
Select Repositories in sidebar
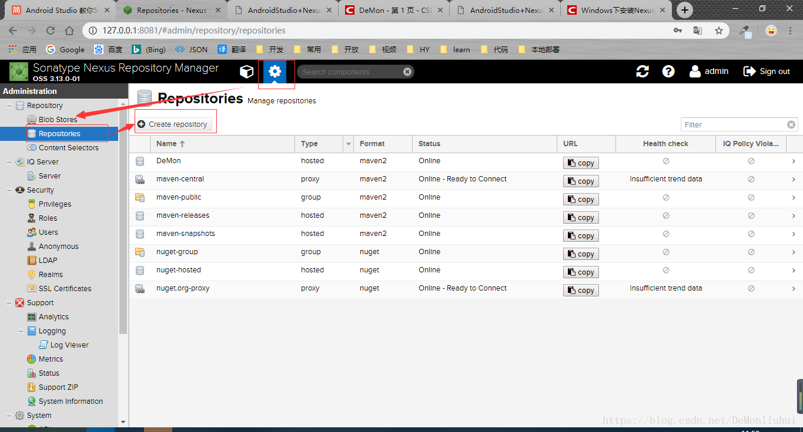[59, 134]
